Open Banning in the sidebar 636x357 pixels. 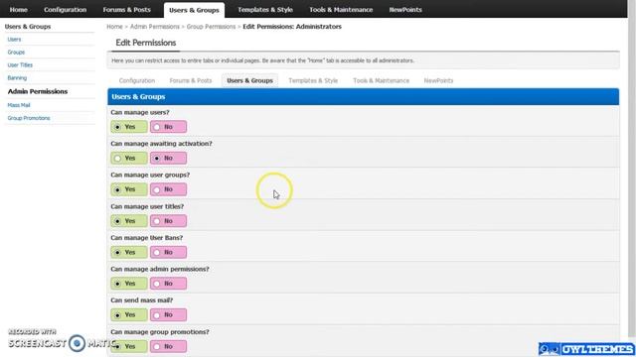(x=17, y=77)
